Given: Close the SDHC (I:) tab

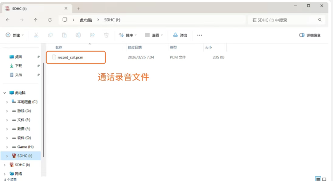Looking at the screenshot, I should (x=66, y=8).
